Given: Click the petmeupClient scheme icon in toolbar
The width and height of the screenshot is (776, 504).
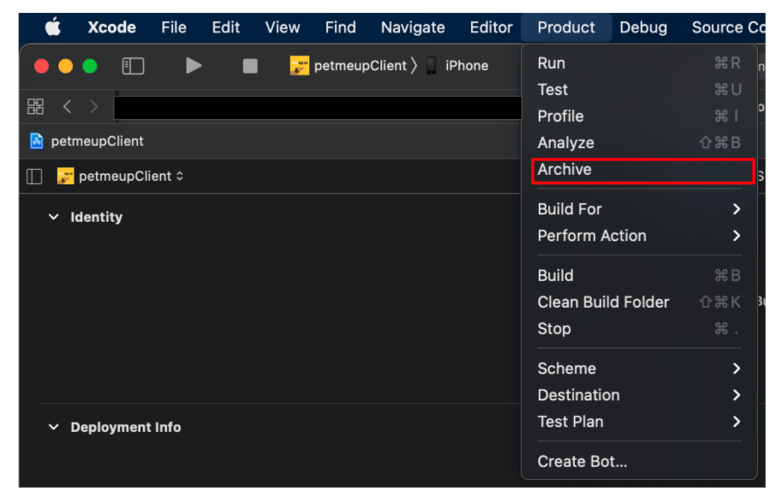Looking at the screenshot, I should coord(300,65).
